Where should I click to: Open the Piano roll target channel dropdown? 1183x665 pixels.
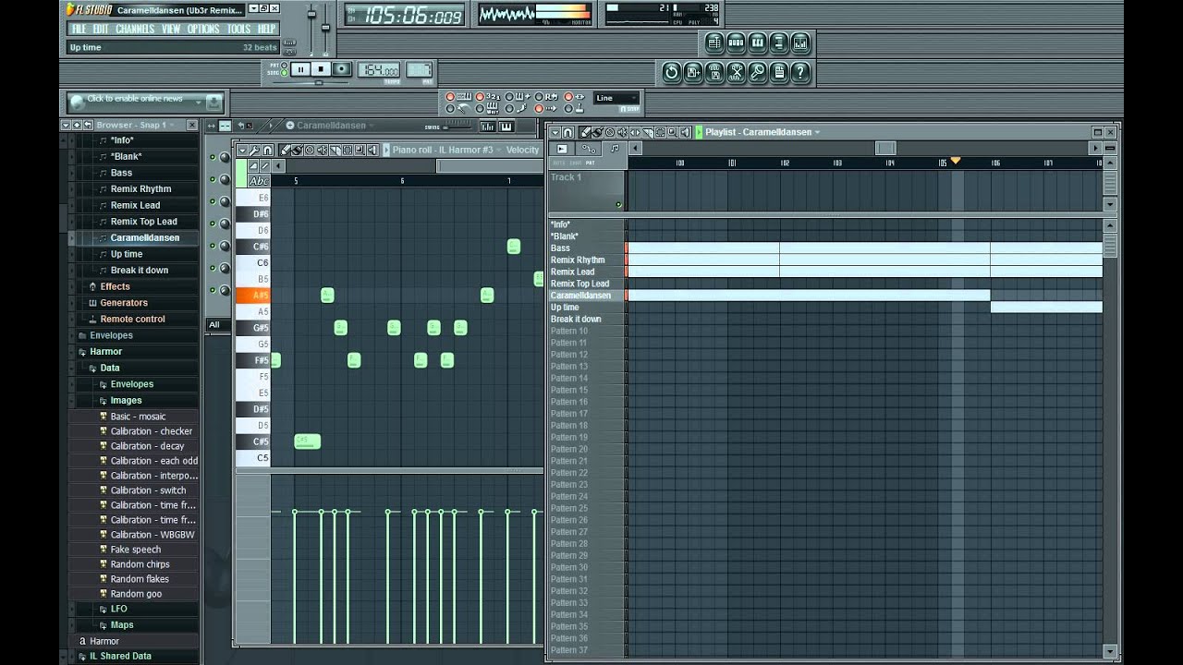point(498,150)
